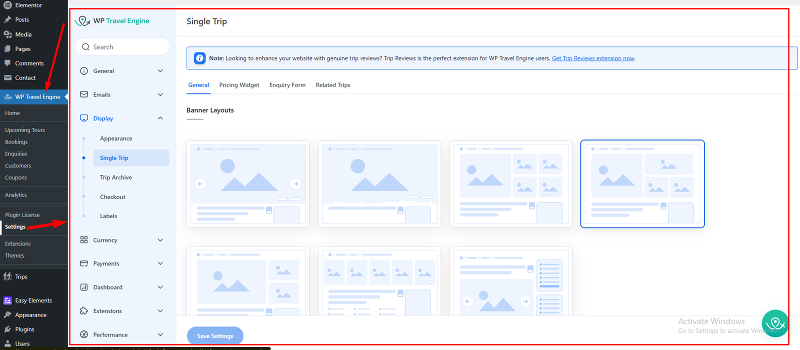Screen dimensions: 800x350
Task: Click the Save Settings button
Action: [215, 336]
